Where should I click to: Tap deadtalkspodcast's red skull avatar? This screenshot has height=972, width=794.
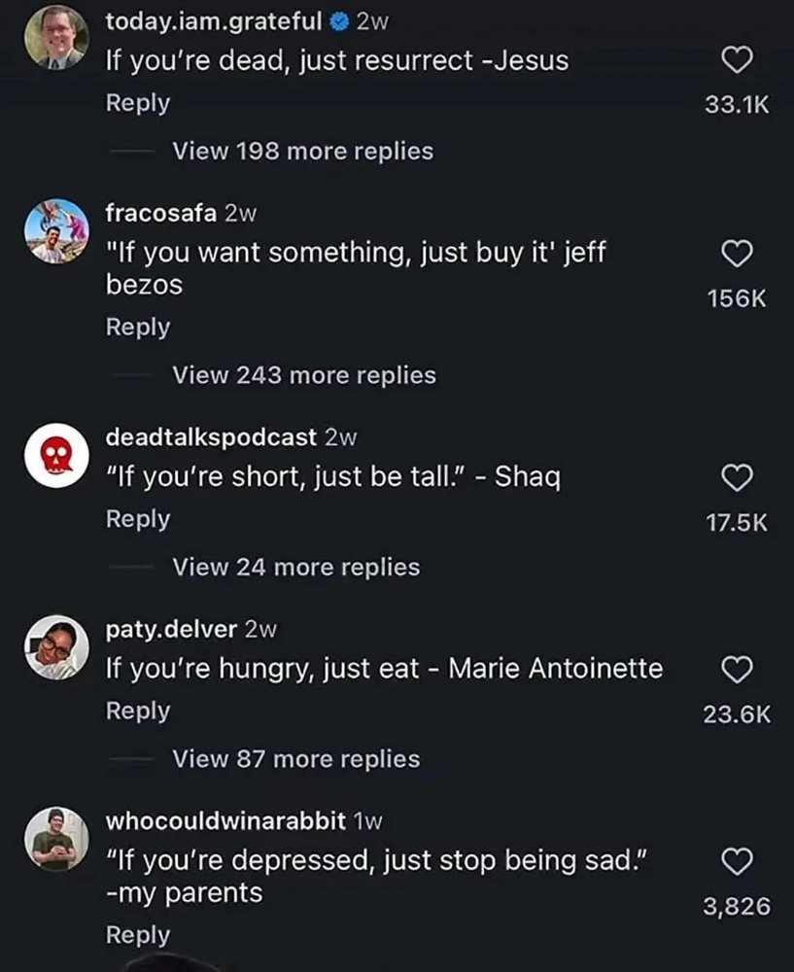click(56, 455)
